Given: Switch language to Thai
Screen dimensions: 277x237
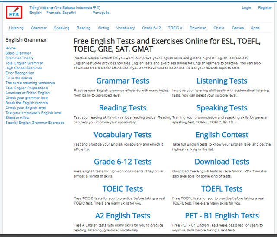Looking at the screenshot, I should point(54,8).
